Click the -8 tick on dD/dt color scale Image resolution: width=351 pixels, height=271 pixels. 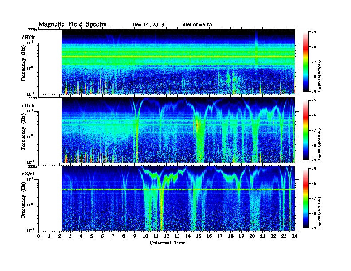tap(314, 145)
